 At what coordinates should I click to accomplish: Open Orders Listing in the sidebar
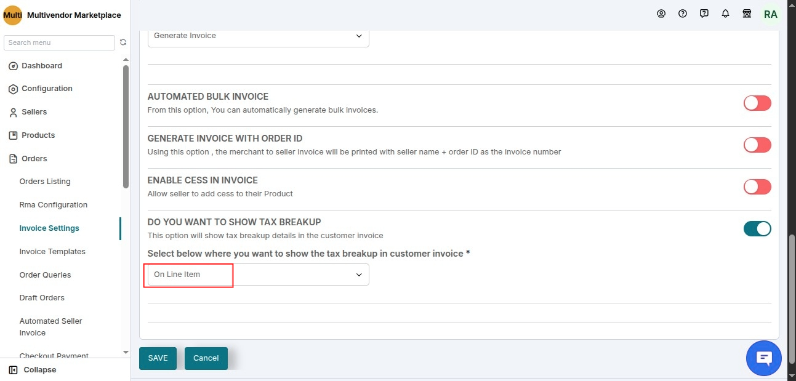coord(45,182)
